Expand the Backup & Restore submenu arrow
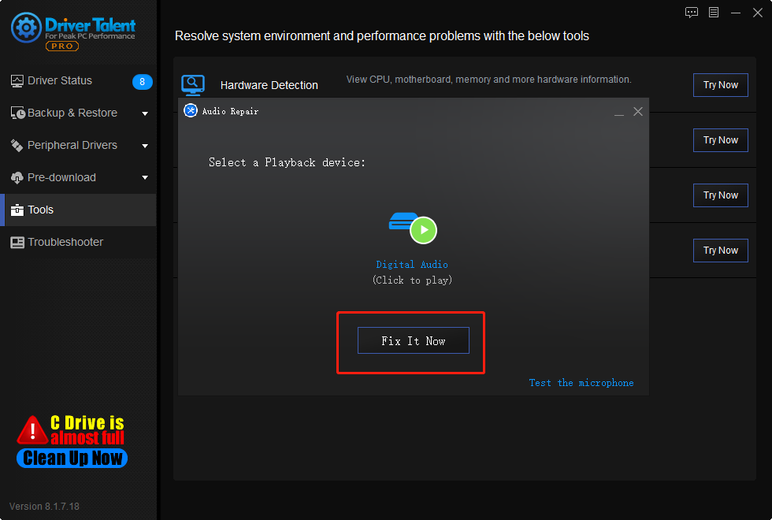The image size is (772, 520). [x=145, y=113]
